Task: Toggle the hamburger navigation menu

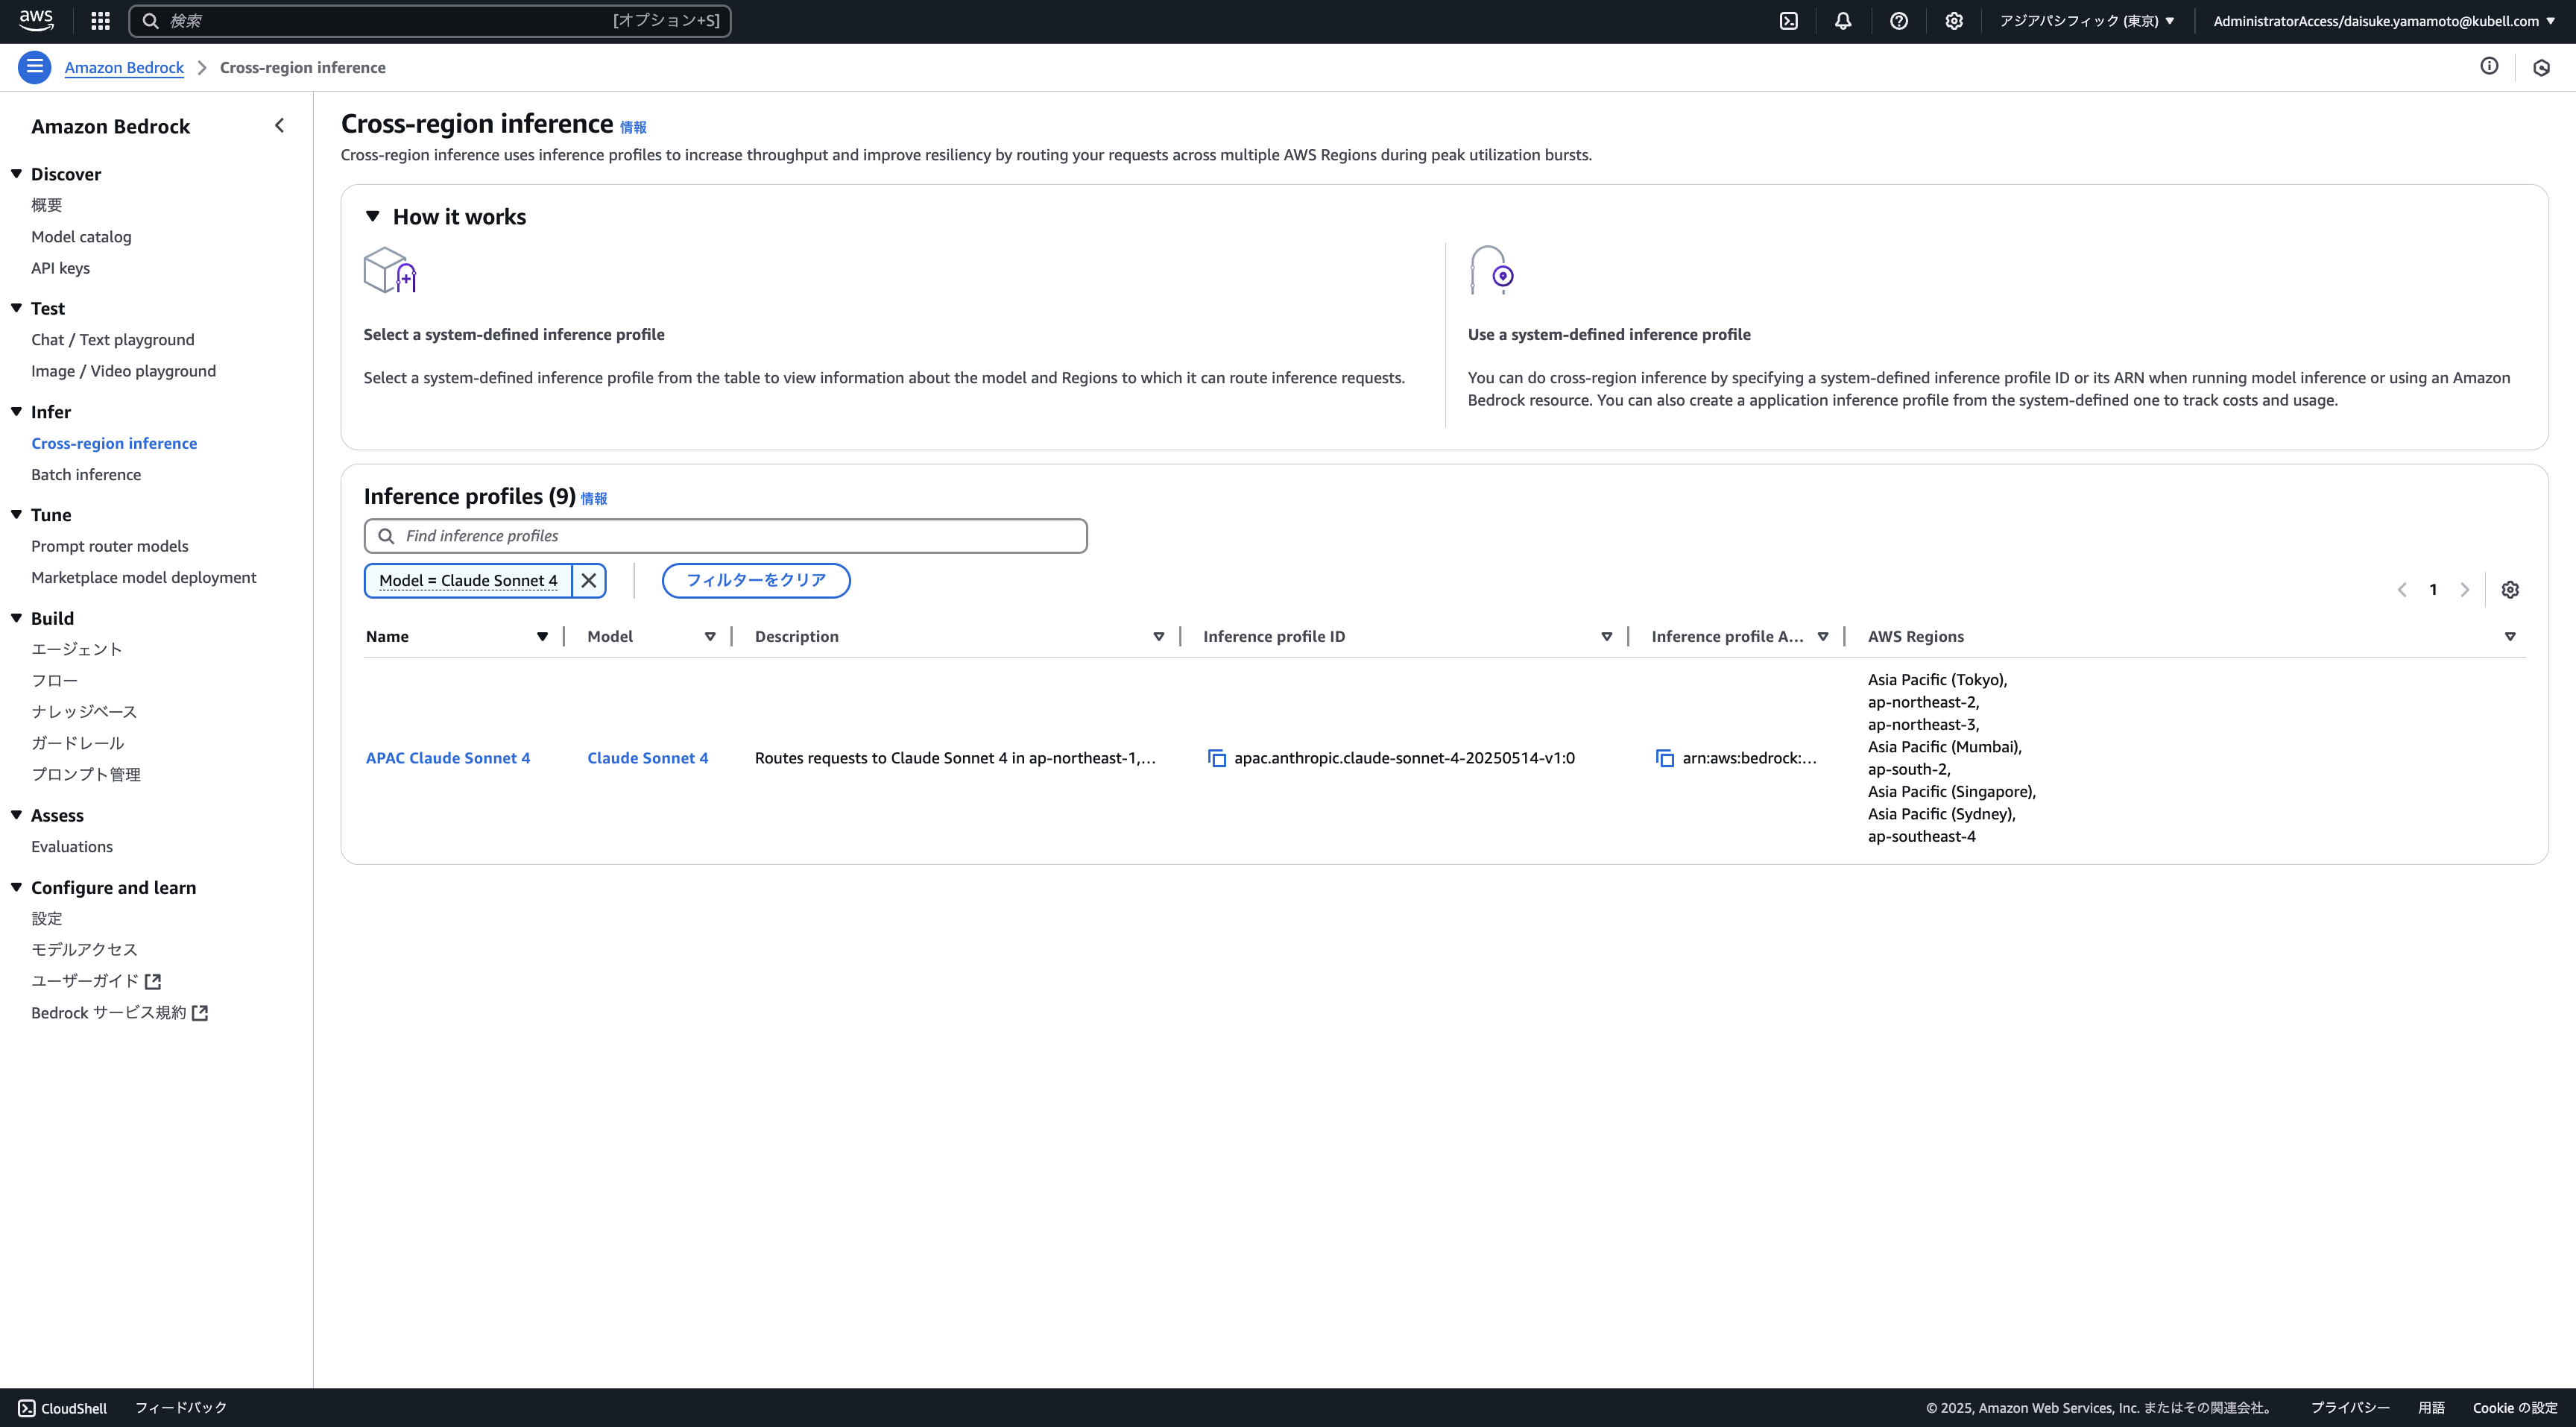Action: (x=34, y=67)
